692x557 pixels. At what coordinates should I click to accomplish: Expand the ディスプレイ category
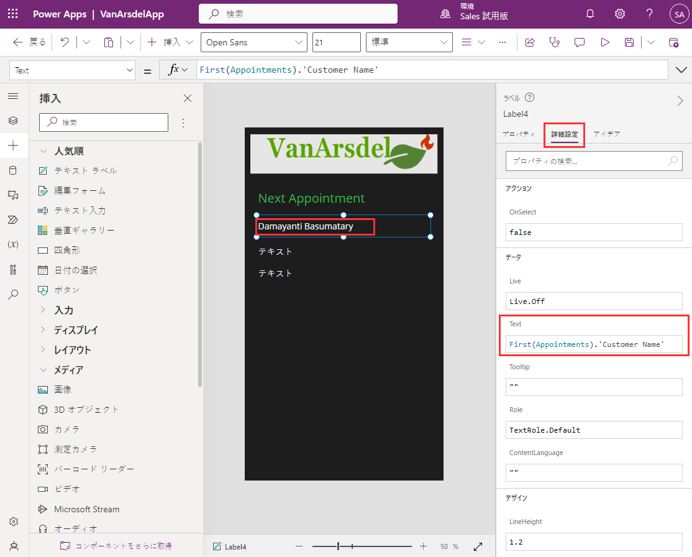(x=43, y=329)
